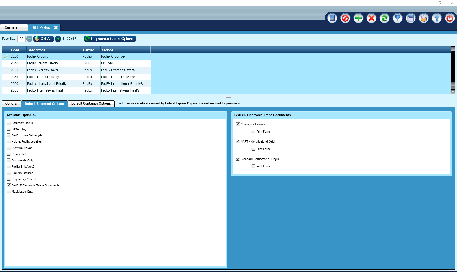Go to the previous page of results
This screenshot has width=457, height=272.
pos(29,39)
